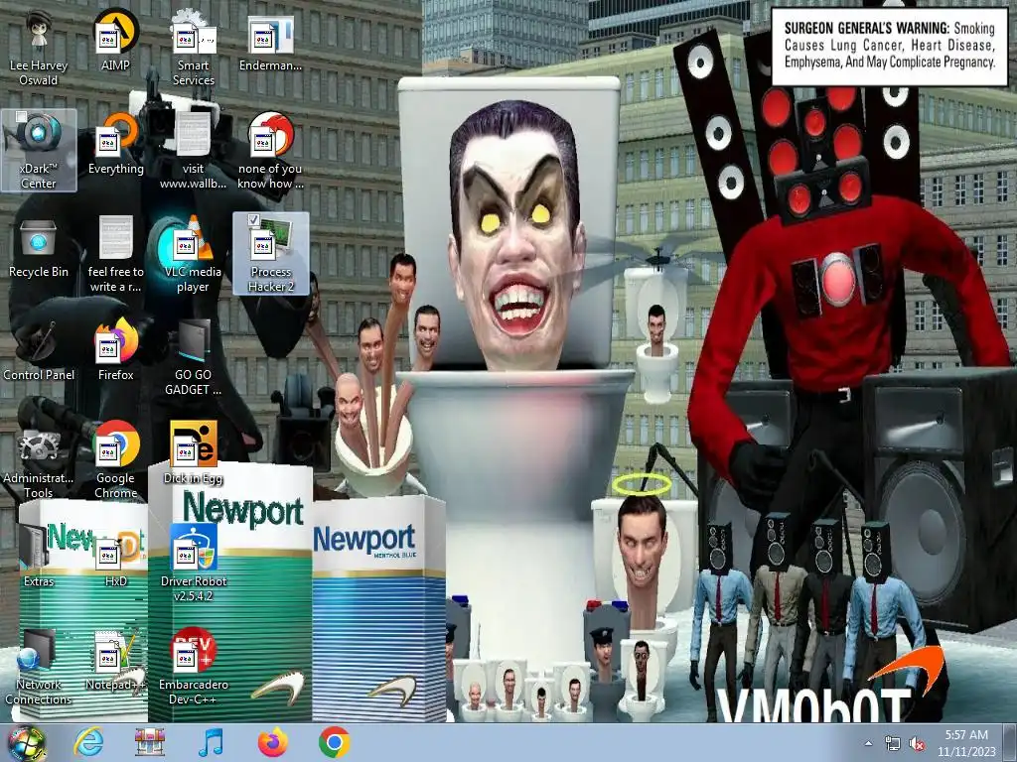Select the 'visit www.wallb...' text file
The width and height of the screenshot is (1017, 762).
coord(193,151)
